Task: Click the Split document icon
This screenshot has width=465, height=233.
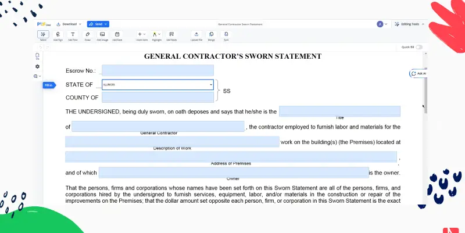Action: pos(226,35)
